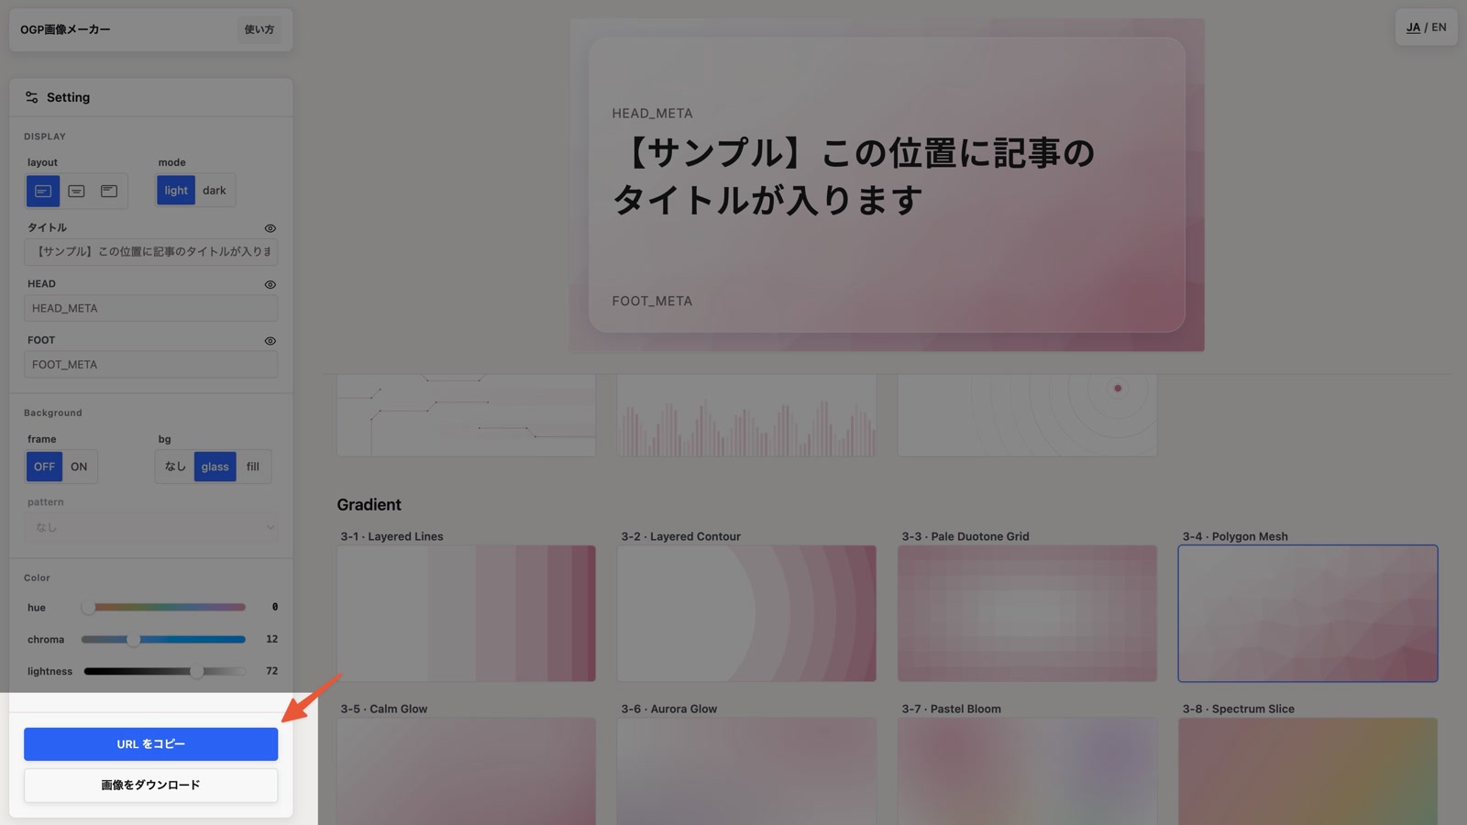Click URL をコピー button
Screen dimensions: 1467x825
coord(151,744)
